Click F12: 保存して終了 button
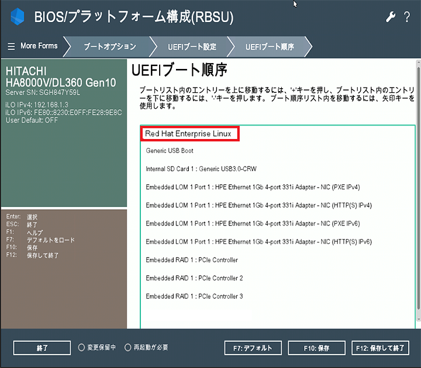This screenshot has height=368, width=421. coord(380,348)
